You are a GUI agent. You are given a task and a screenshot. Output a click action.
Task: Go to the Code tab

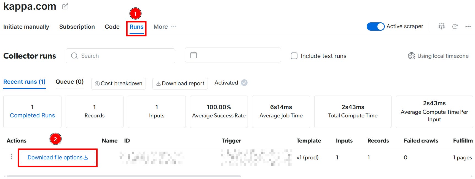112,27
